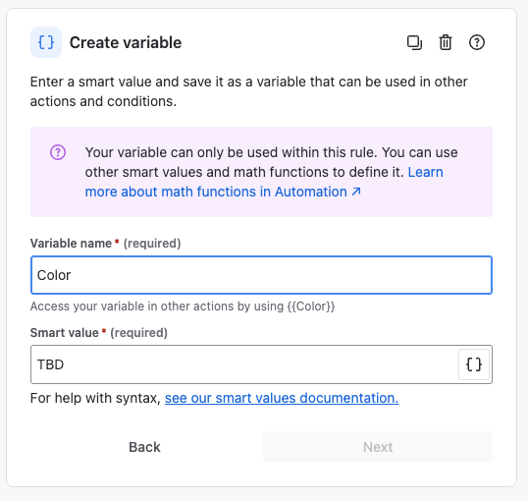This screenshot has width=528, height=501.
Task: Click the Smart value required label
Action: (x=99, y=333)
